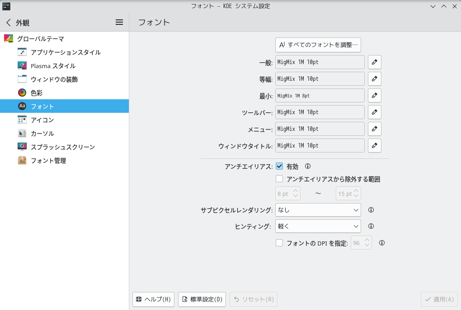Collapse the window with the titlebar down-chevron
The image size is (461, 310).
[433, 6]
